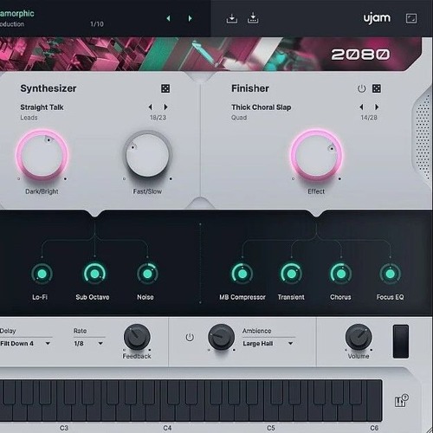Click the Noise knob

(x=147, y=274)
